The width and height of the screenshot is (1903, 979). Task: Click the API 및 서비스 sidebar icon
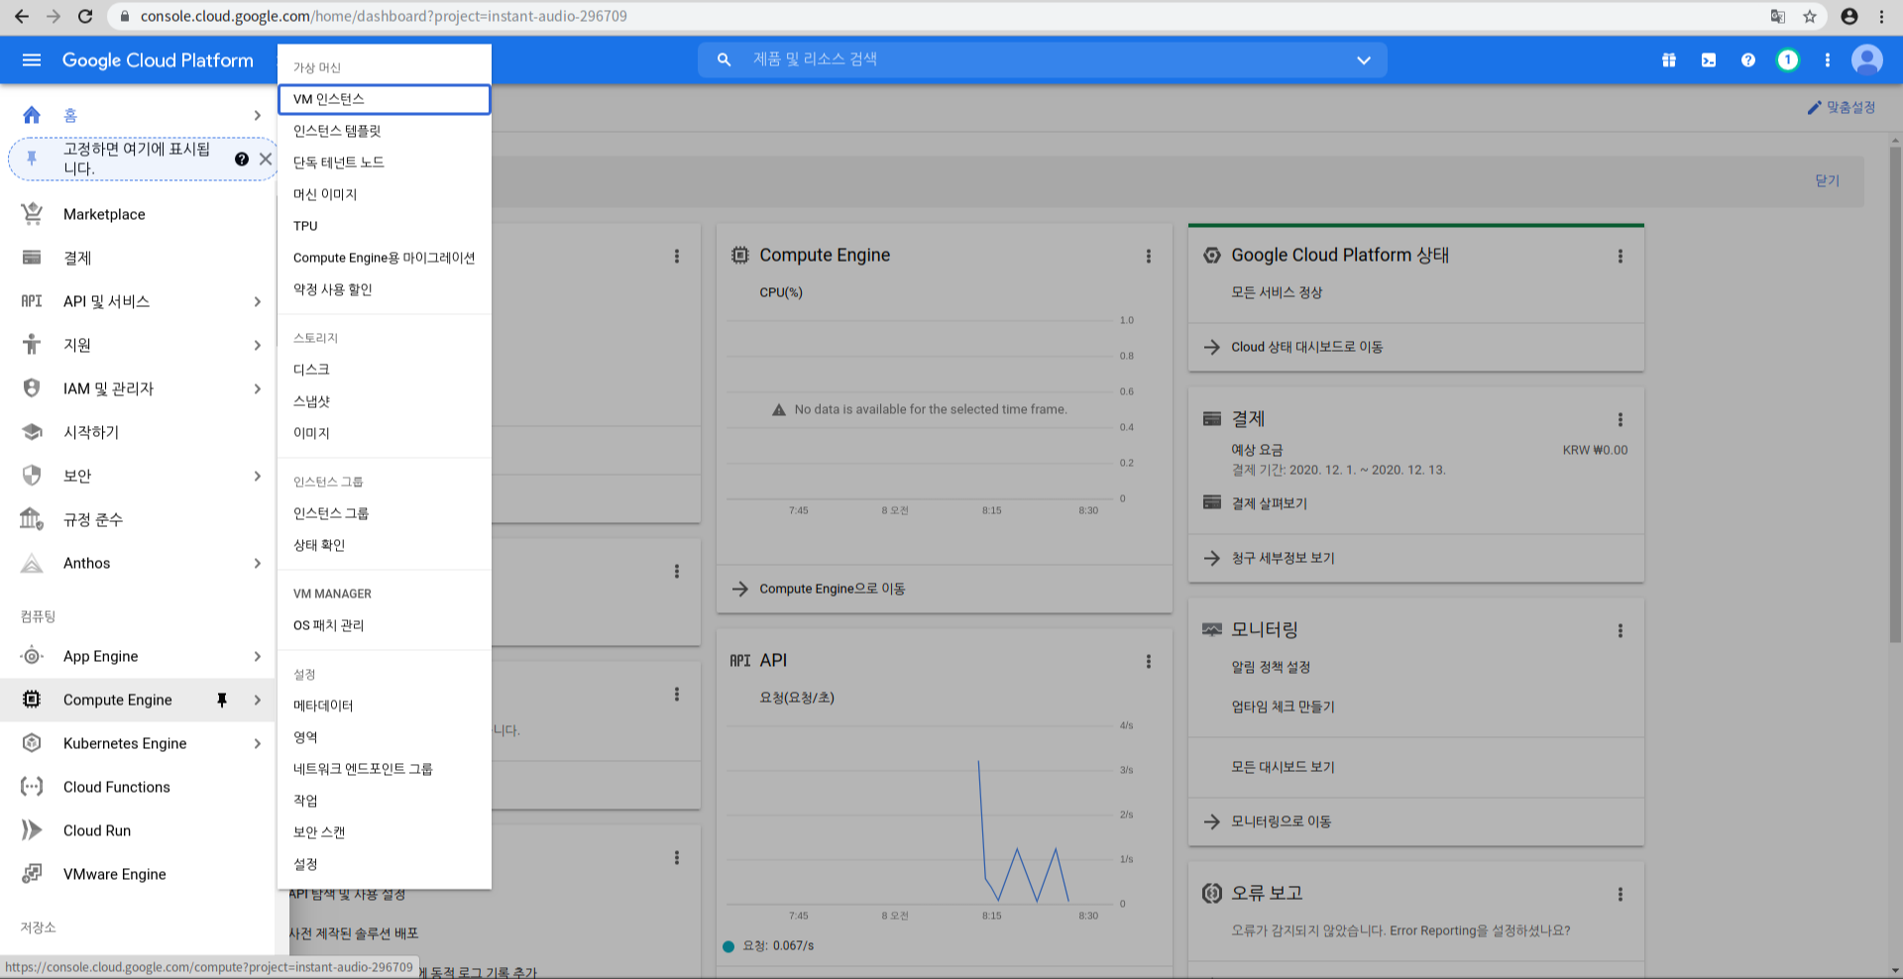point(32,301)
